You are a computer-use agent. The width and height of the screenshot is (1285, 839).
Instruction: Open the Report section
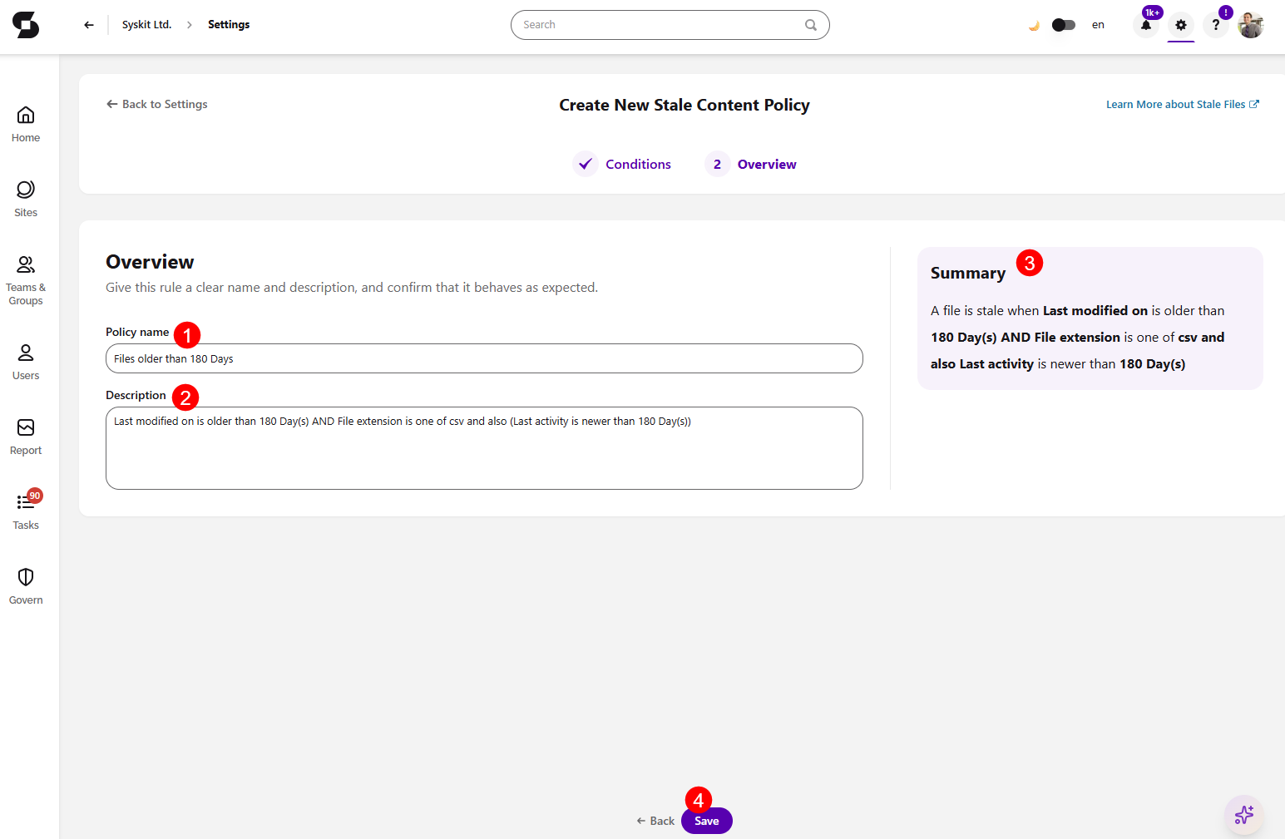[26, 437]
